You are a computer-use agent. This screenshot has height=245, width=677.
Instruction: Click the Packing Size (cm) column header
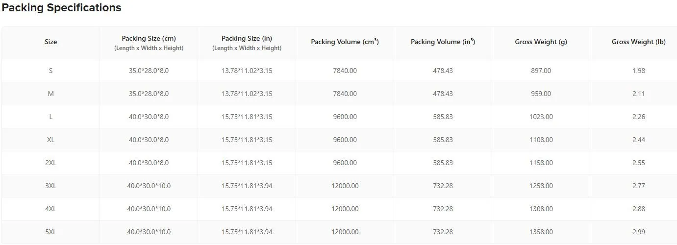pos(149,42)
